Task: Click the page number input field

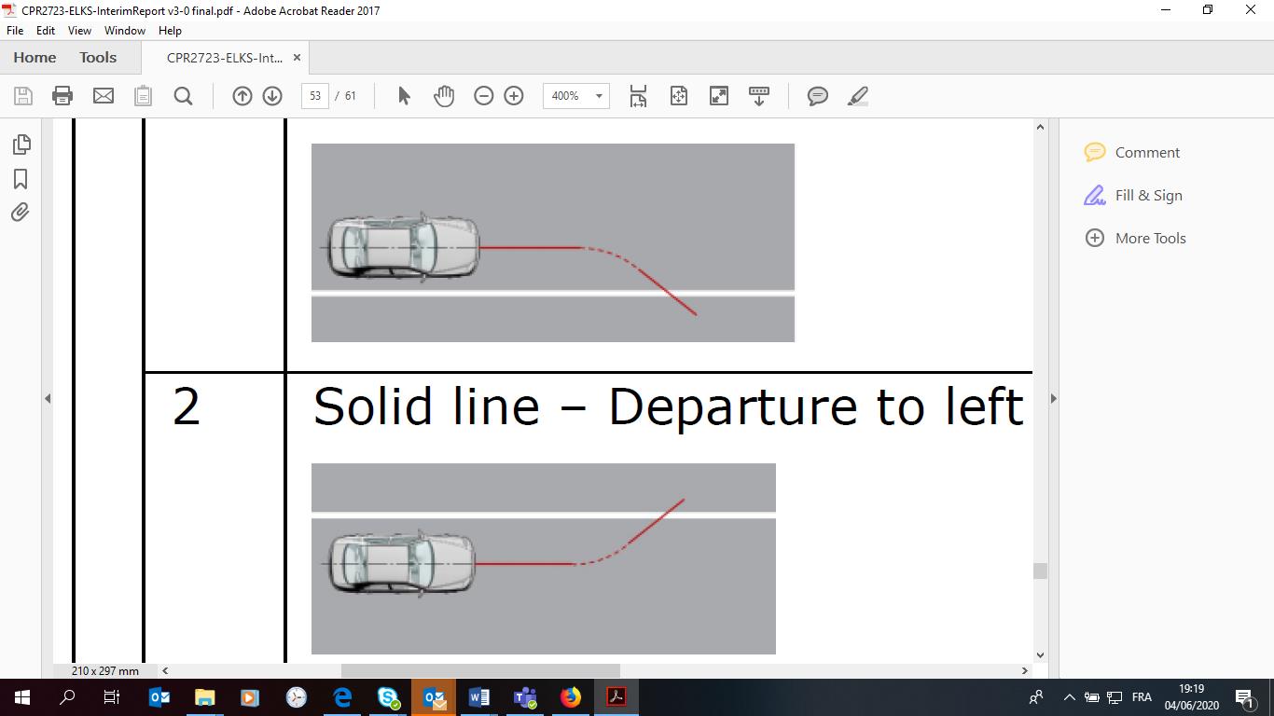Action: tap(315, 96)
